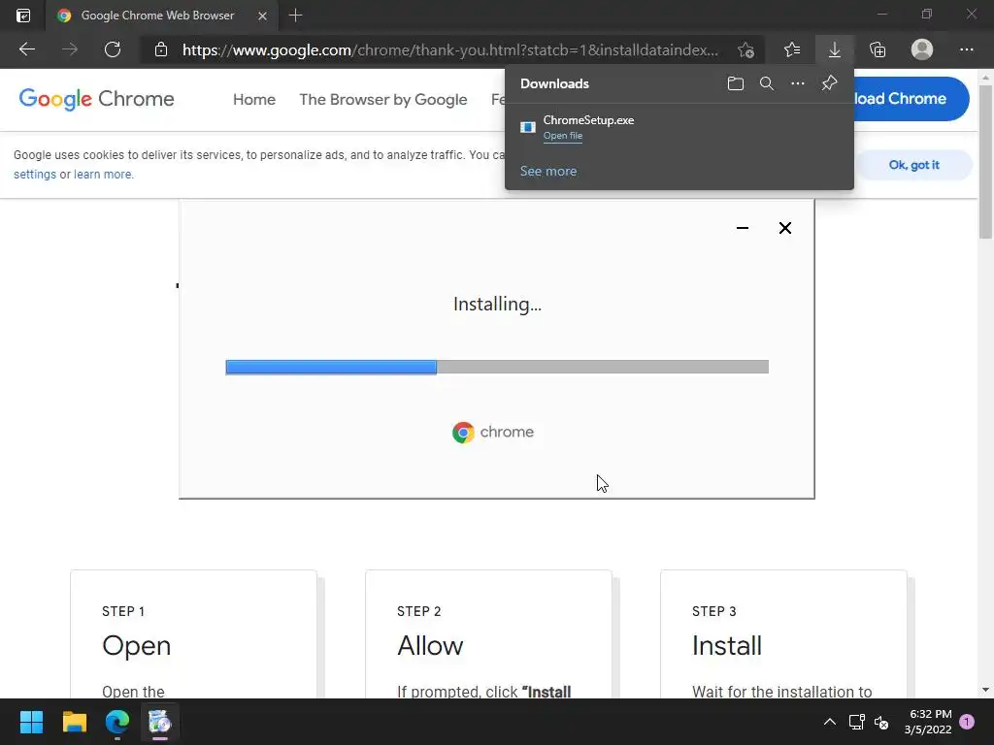Screen dimensions: 994x745
Task: Open The Browser by Google nav item
Action: [382, 100]
